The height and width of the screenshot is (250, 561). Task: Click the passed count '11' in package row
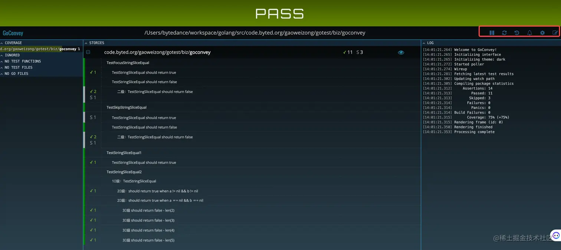348,52
